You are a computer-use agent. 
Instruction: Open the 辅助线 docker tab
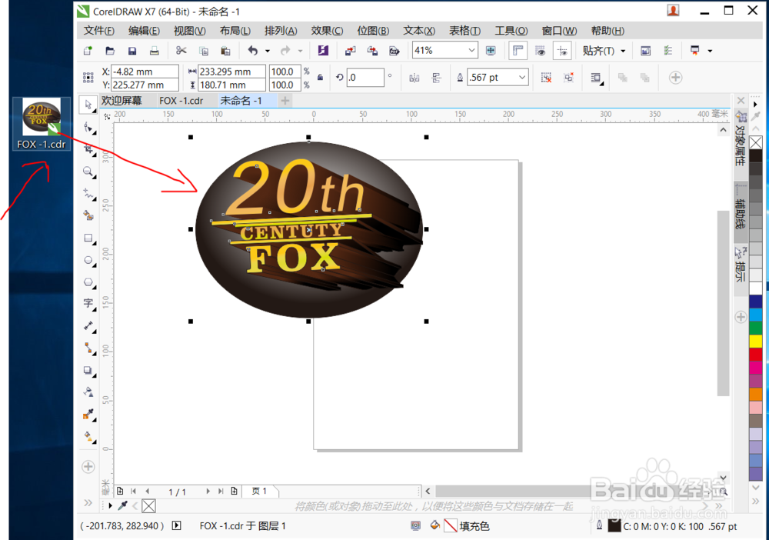click(x=741, y=211)
